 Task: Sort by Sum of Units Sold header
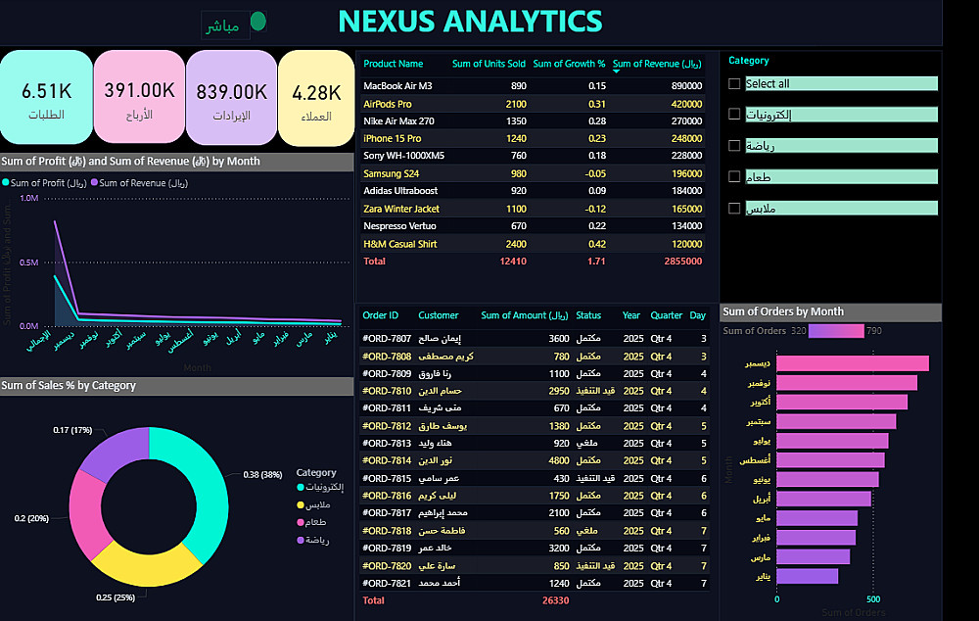coord(489,64)
